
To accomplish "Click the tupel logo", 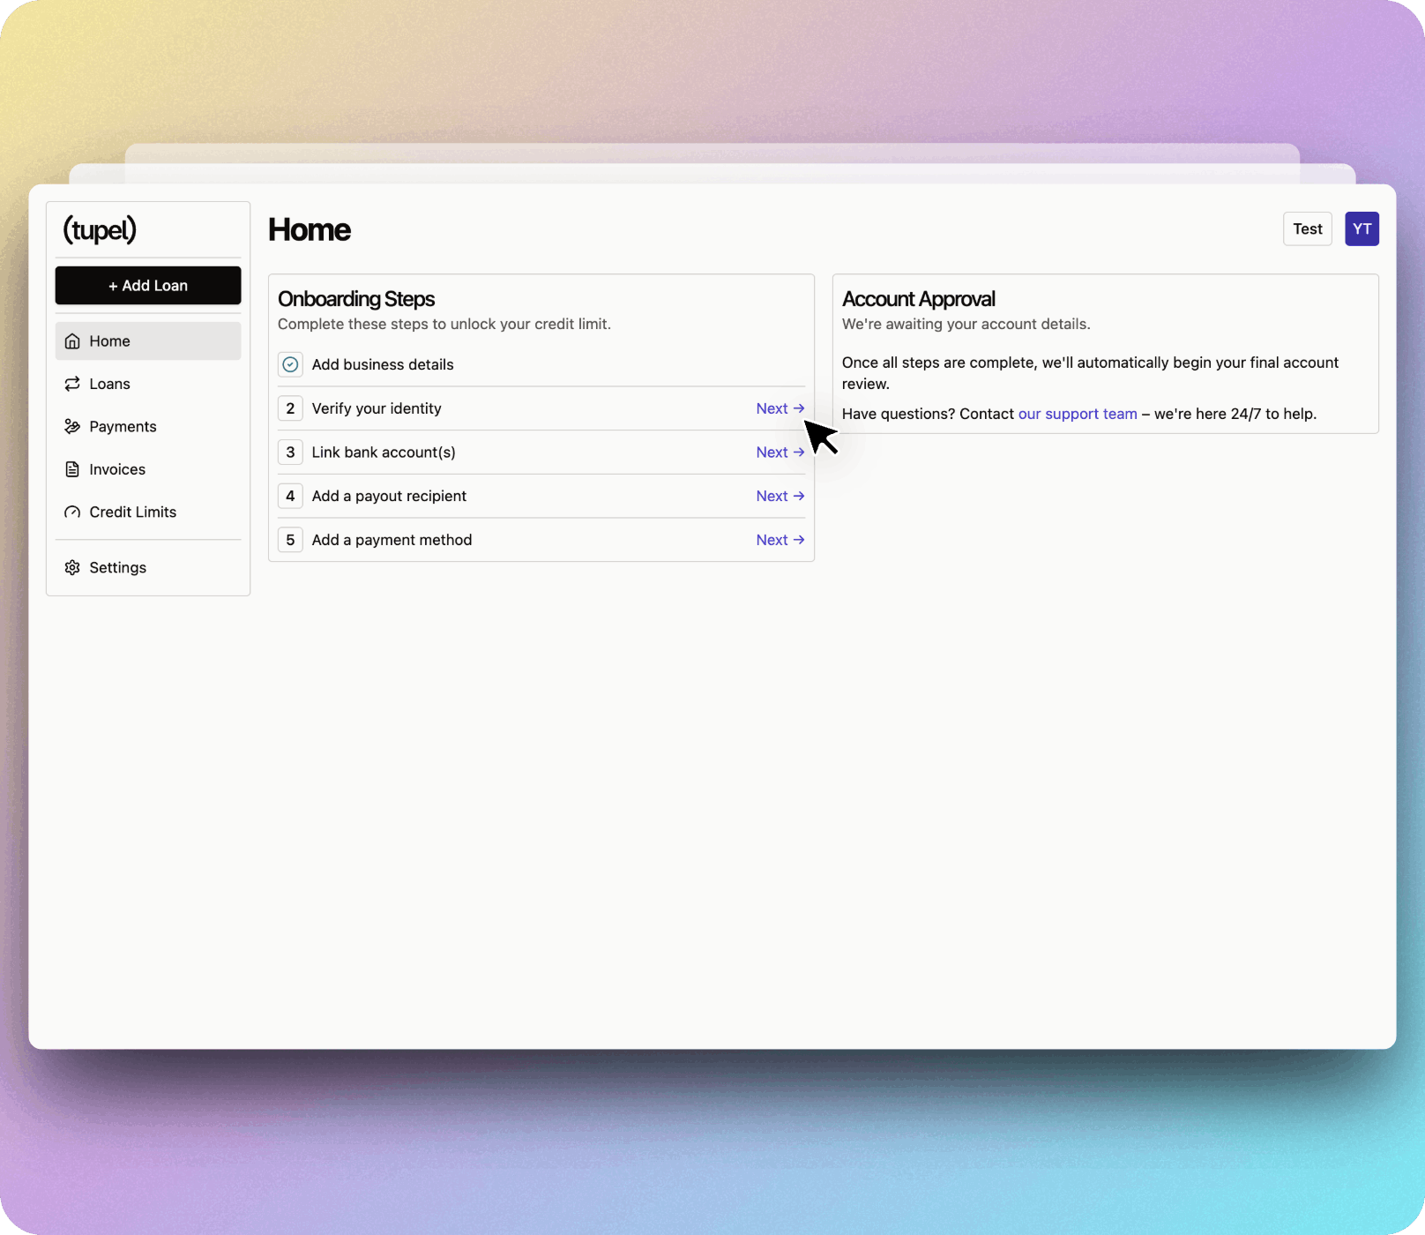I will (x=100, y=229).
